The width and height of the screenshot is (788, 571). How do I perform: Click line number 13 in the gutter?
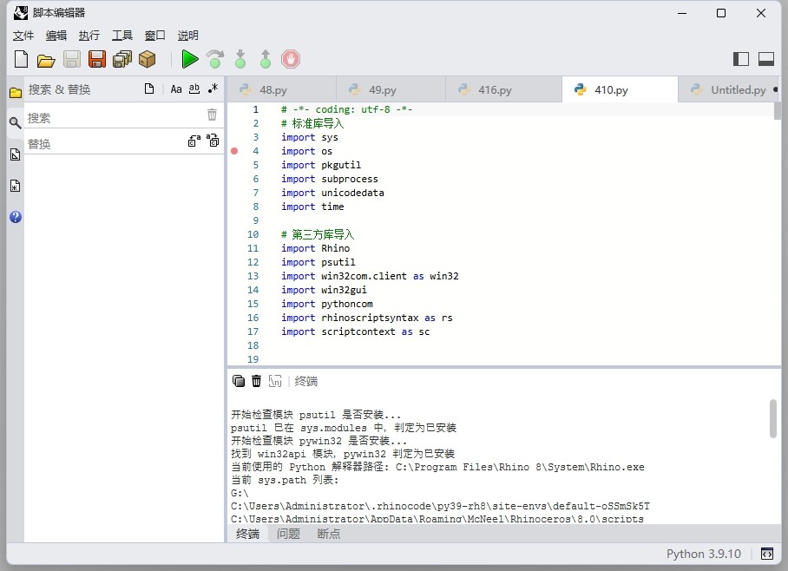(253, 276)
